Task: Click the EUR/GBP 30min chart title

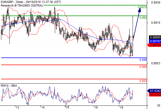Action: click(31, 2)
